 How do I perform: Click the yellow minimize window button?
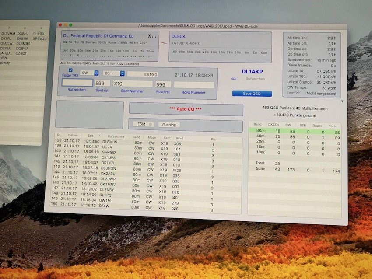pos(66,25)
